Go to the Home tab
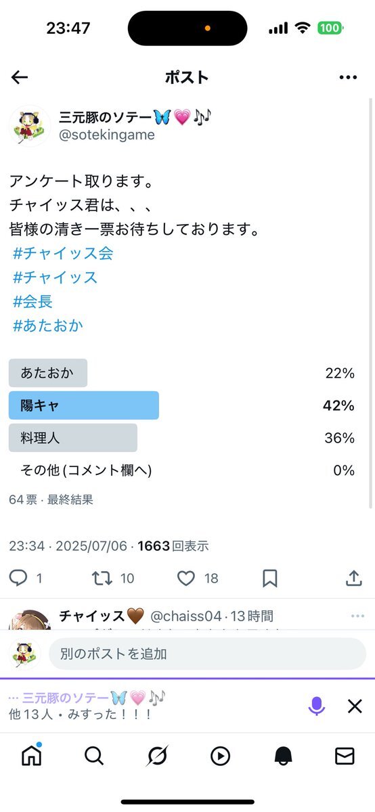The height and width of the screenshot is (812, 375). point(31,755)
